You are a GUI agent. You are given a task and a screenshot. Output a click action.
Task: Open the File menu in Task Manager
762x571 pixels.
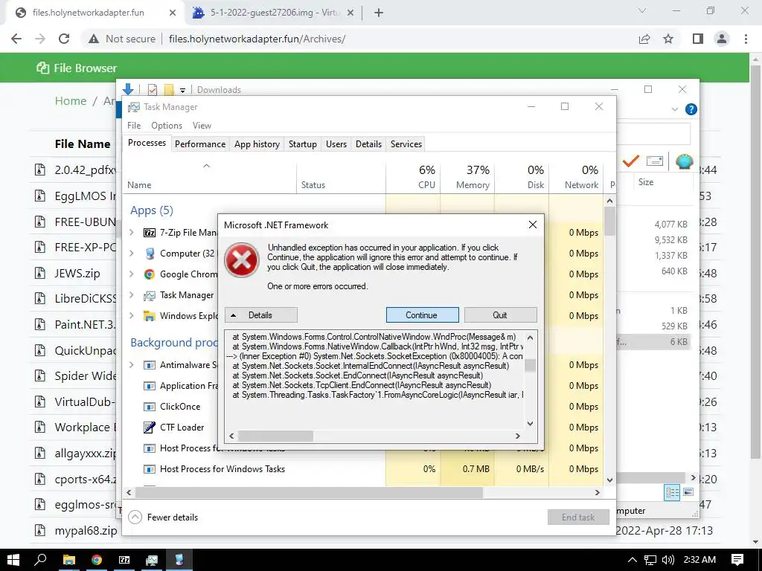(x=134, y=125)
